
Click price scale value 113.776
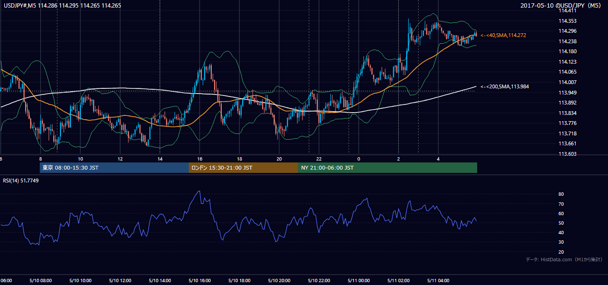pyautogui.click(x=567, y=123)
